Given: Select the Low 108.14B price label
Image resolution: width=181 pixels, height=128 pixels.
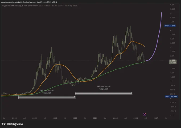Looking at the screenshot, I should (171, 97).
